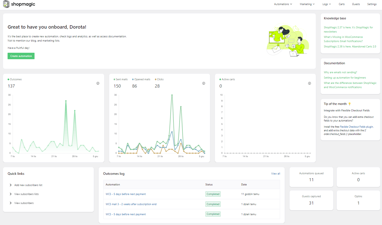Screen dimensions: 382x225
Task: Open WCS mail 3 subscription end automation
Action: click(x=131, y=204)
